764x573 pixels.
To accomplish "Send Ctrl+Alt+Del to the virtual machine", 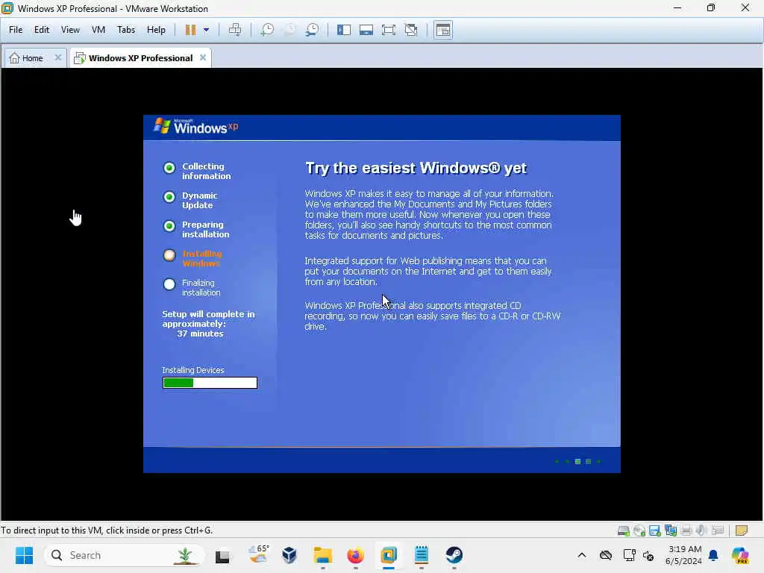I will (x=235, y=30).
